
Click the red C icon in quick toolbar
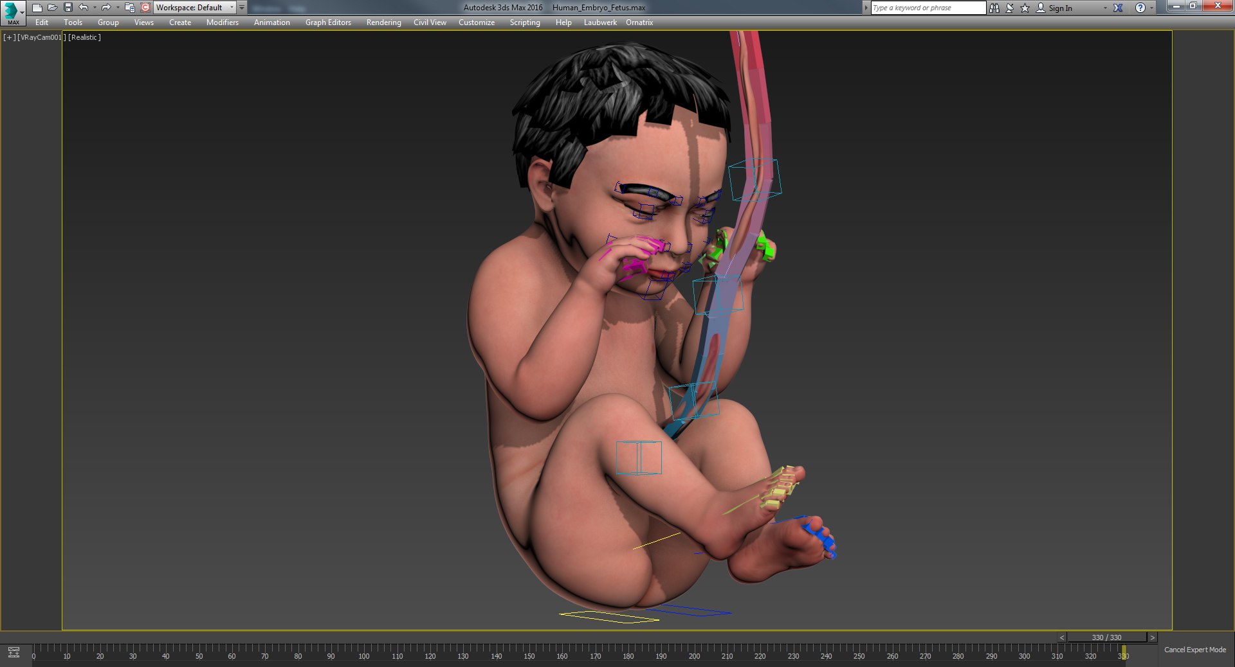pyautogui.click(x=145, y=8)
